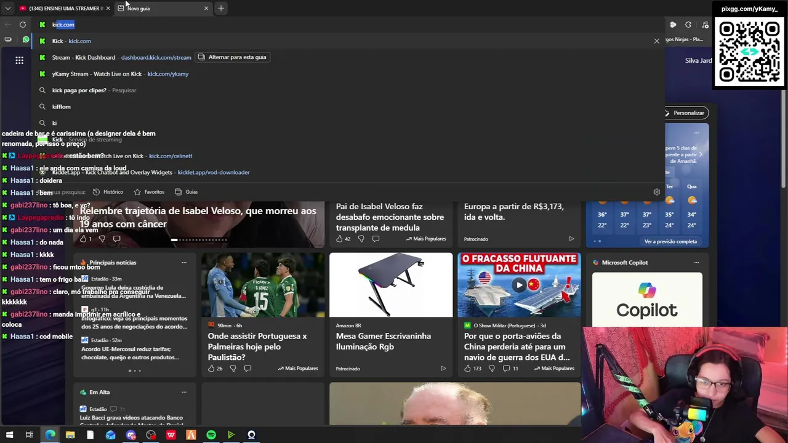Play the O Fracasso Flutuante video

519,285
